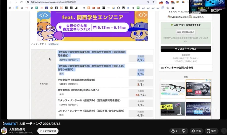Viewport: 227px width, 135px height.
Task: Click the '3/8人' capacity count
Action: tap(141, 74)
